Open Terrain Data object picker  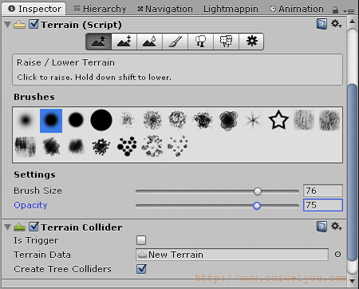[337, 255]
